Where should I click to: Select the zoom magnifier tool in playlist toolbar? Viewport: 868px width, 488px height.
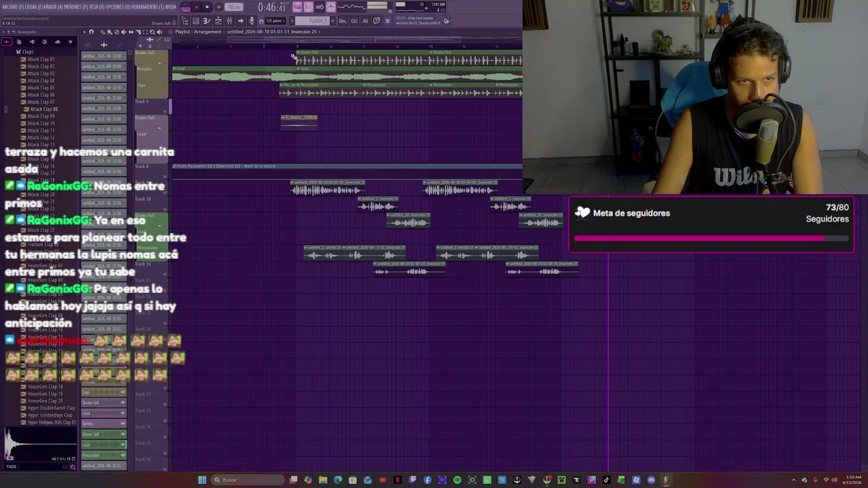coord(152,32)
